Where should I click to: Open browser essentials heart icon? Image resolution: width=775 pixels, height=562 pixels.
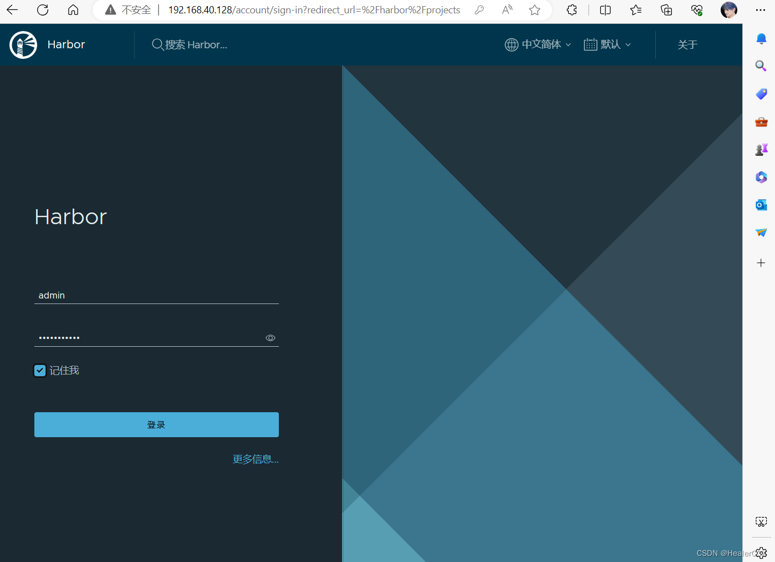point(697,10)
